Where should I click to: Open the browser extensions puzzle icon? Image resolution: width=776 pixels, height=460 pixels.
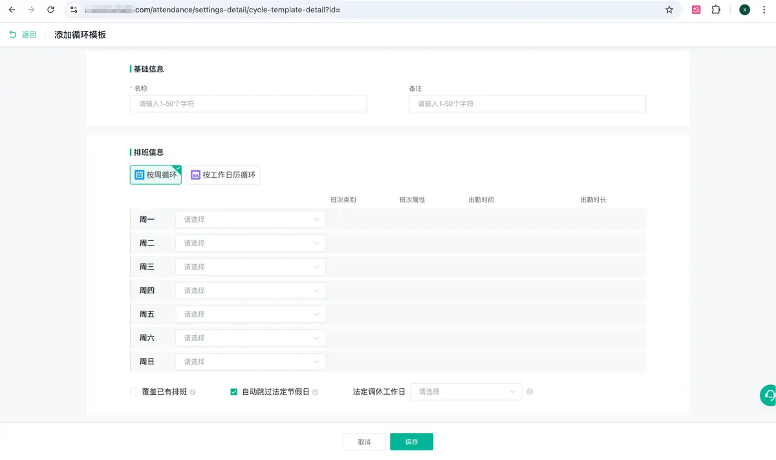pyautogui.click(x=716, y=10)
